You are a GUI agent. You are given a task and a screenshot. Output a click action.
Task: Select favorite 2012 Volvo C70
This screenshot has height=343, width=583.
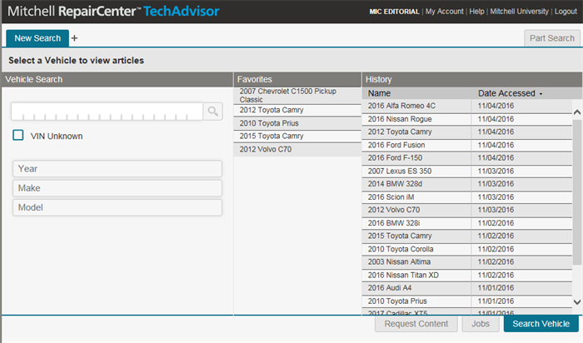297,149
